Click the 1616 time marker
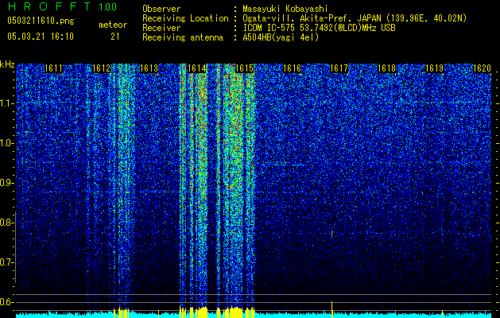The image size is (500, 318). click(x=292, y=68)
